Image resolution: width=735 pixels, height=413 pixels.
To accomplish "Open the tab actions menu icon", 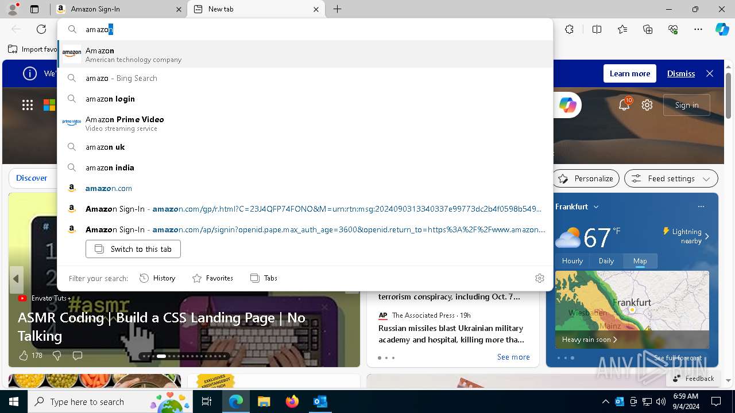I will [x=34, y=9].
